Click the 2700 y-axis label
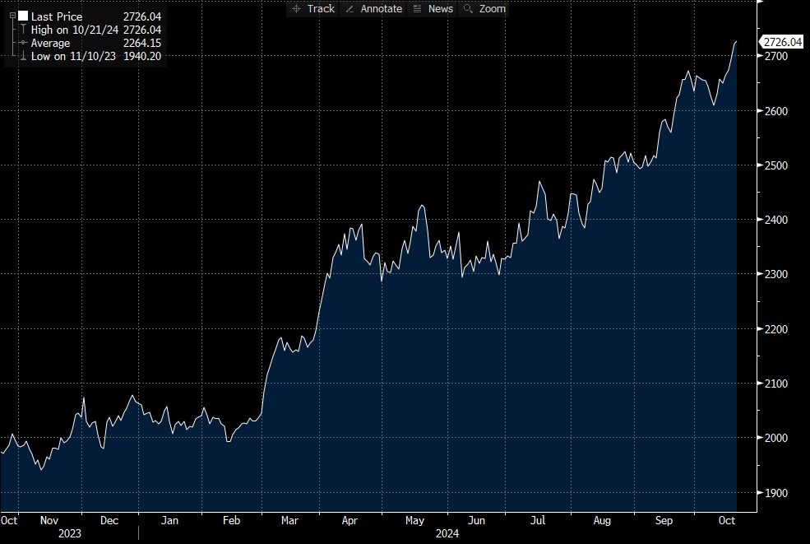Viewport: 810px width, 544px height. [776, 56]
